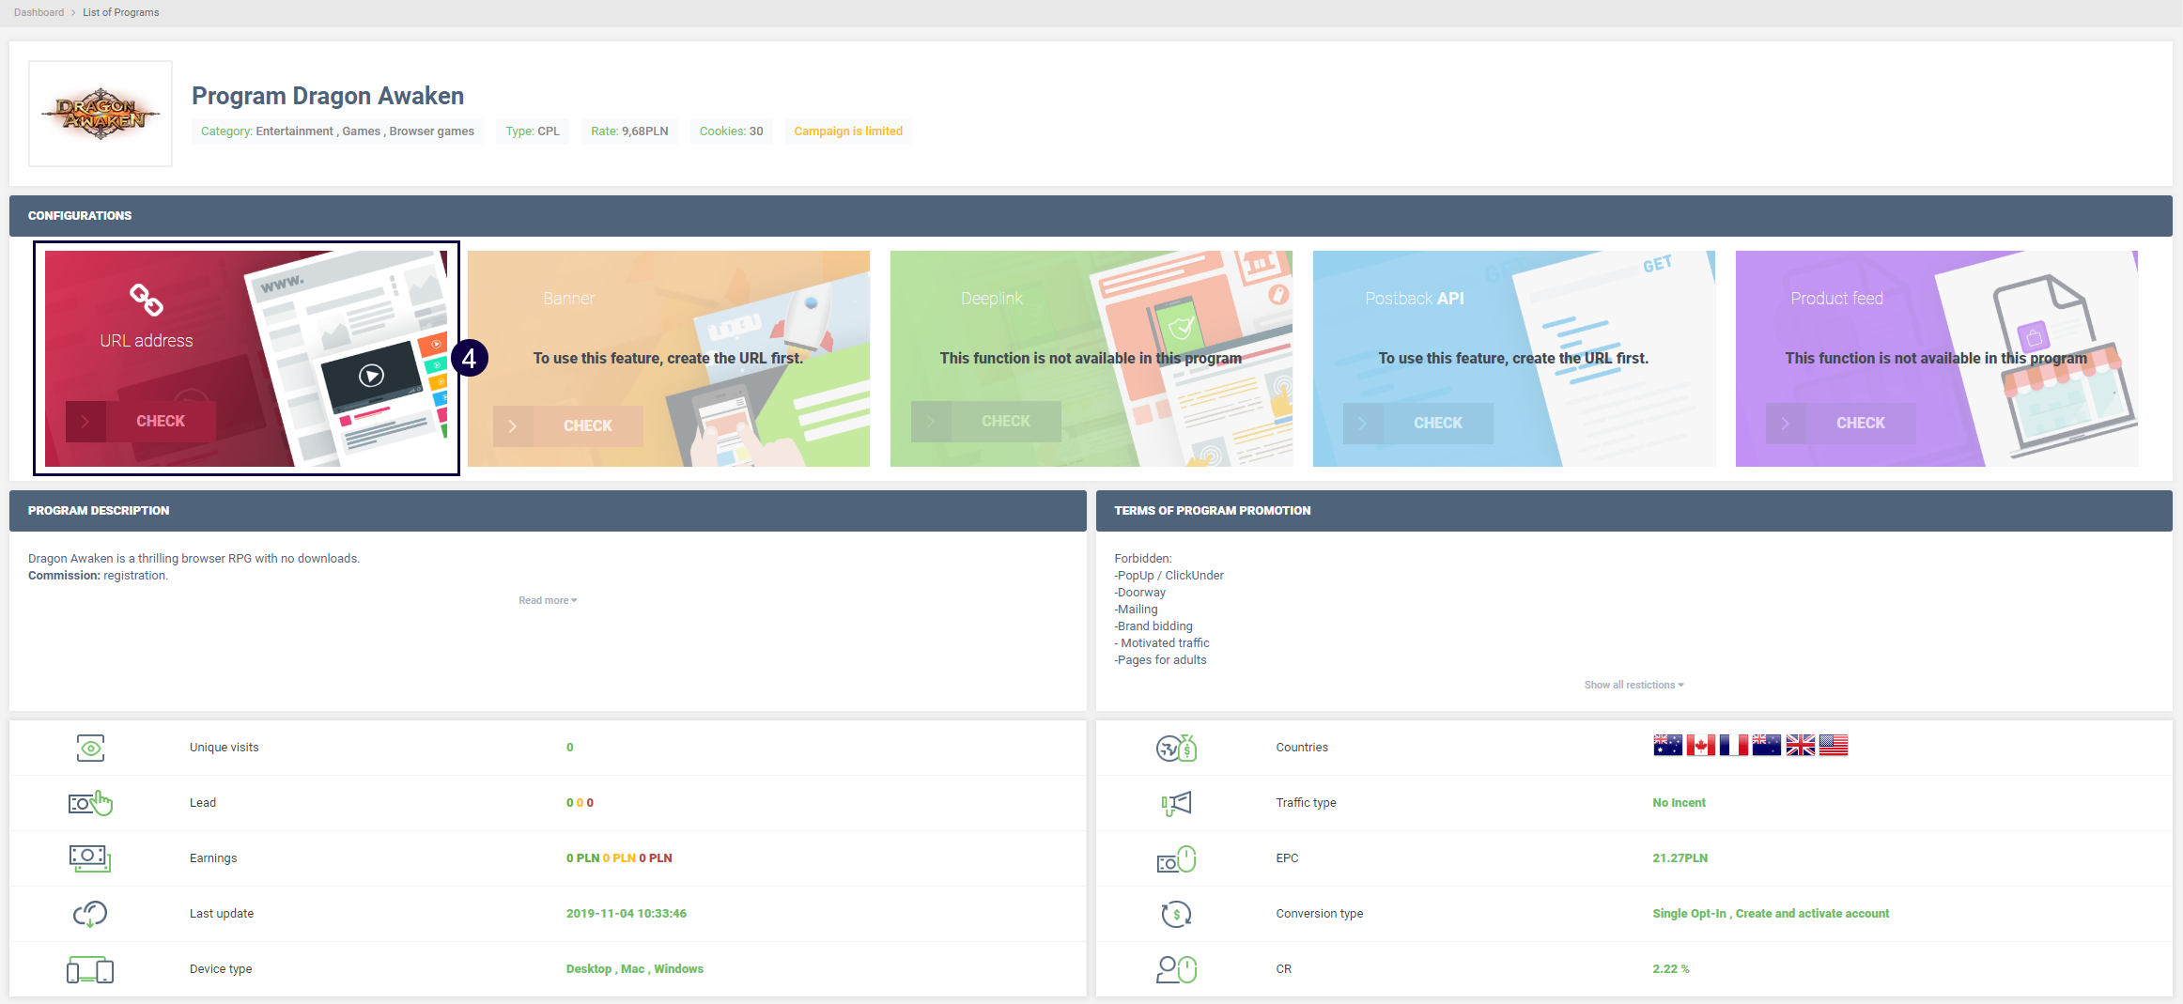Click the Device type devices icon
This screenshot has height=1004, width=2183.
[90, 969]
